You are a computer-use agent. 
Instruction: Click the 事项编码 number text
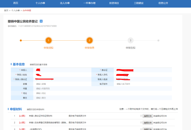pyautogui.click(x=37, y=26)
